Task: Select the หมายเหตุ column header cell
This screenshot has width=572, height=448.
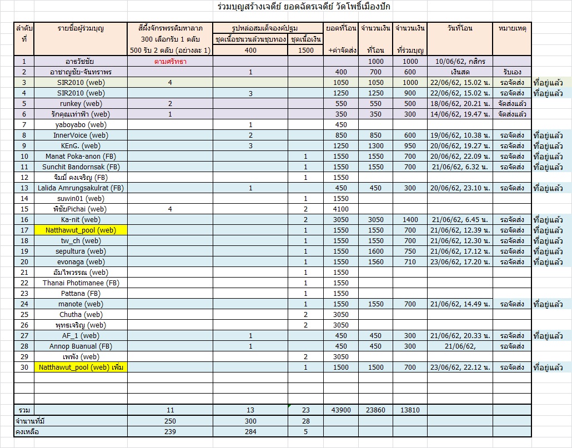Action: pos(512,28)
